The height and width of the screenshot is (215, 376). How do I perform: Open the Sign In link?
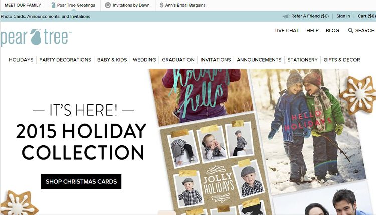click(343, 16)
